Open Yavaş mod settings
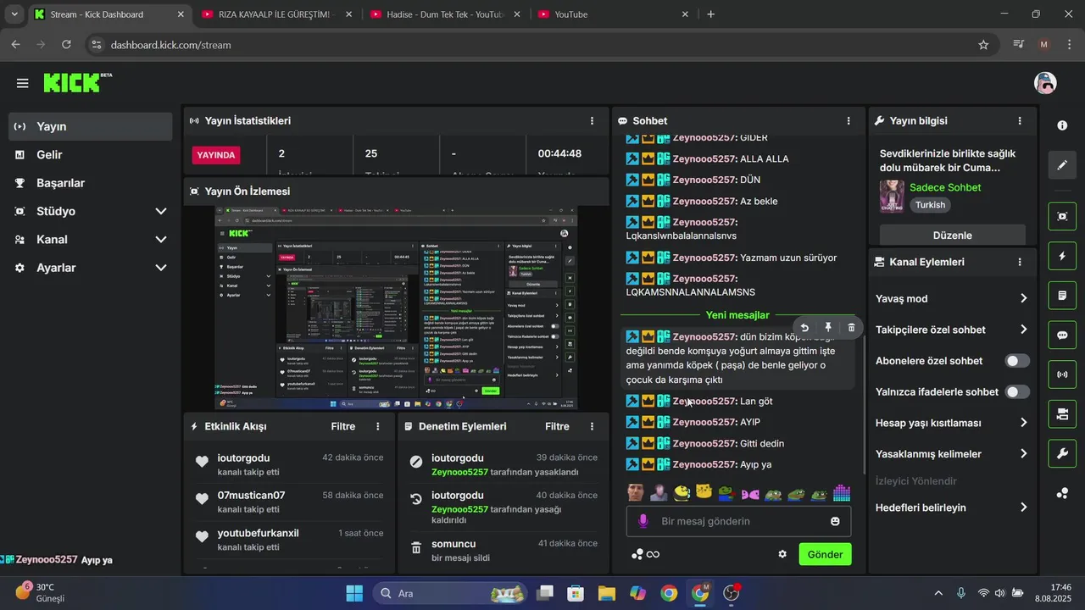This screenshot has width=1085, height=610. coord(952,298)
